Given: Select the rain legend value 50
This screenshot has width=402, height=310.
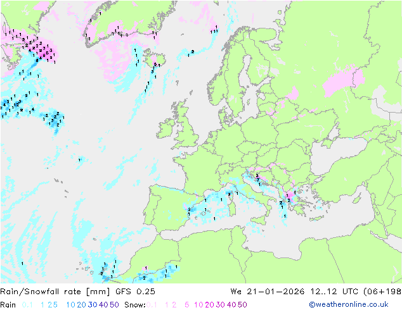Looking at the screenshot, I should 114,305.
